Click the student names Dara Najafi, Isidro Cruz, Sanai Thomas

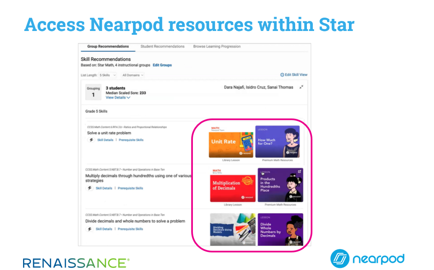tap(259, 87)
